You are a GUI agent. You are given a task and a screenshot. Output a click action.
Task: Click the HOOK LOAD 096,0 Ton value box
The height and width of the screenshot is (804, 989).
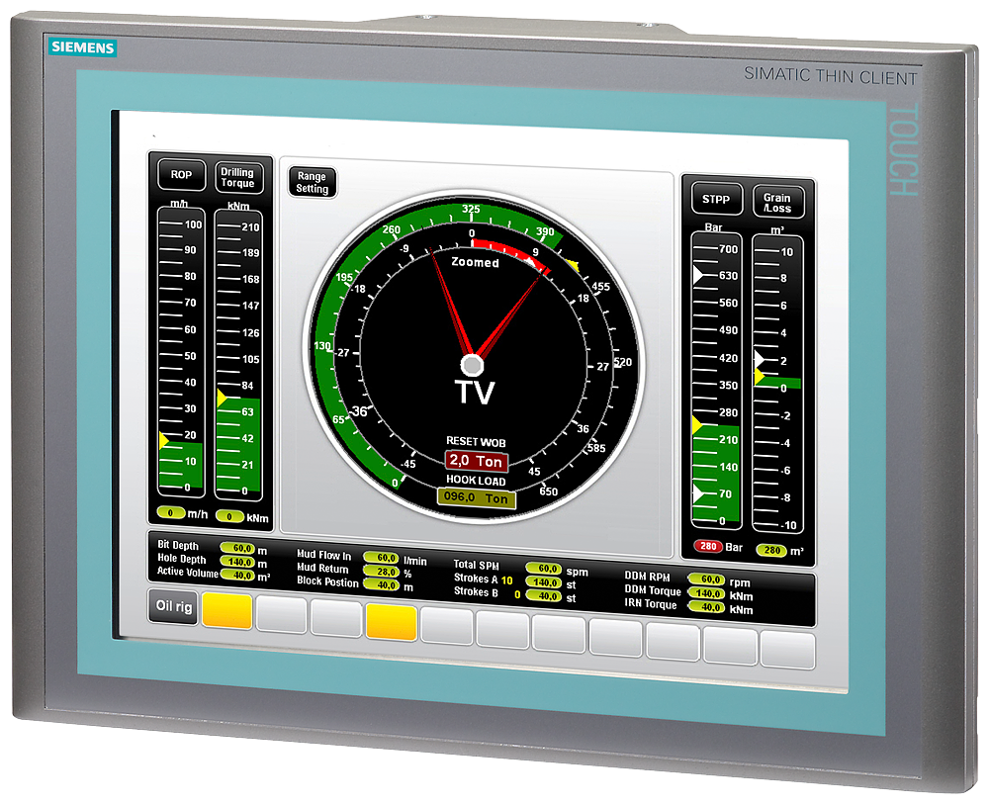pos(477,497)
